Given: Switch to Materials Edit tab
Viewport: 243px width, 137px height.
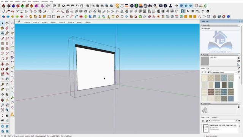Looking at the screenshot, I should pos(208,68).
